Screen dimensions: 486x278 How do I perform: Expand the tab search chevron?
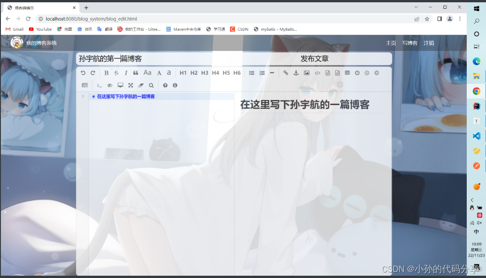click(x=416, y=7)
